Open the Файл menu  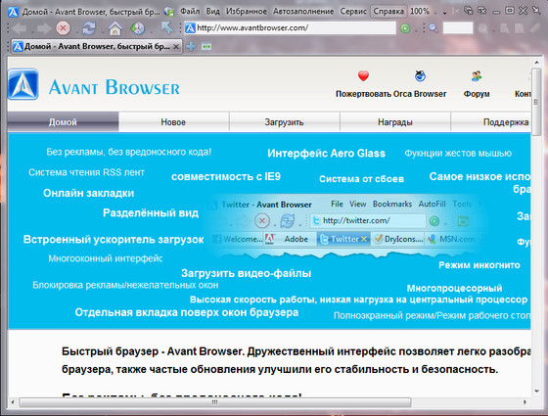pyautogui.click(x=190, y=11)
